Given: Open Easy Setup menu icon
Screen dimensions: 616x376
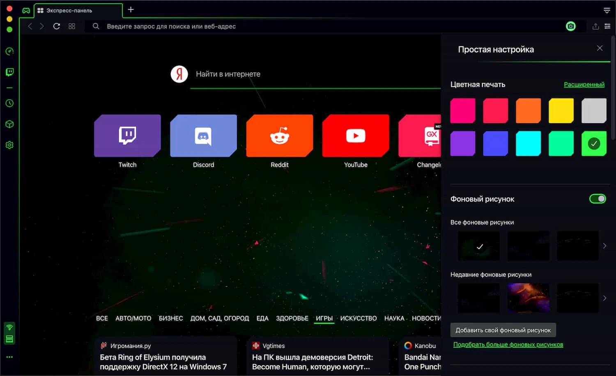Looking at the screenshot, I should [x=607, y=26].
